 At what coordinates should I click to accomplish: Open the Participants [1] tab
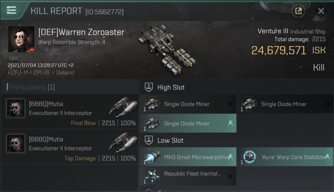pyautogui.click(x=32, y=87)
